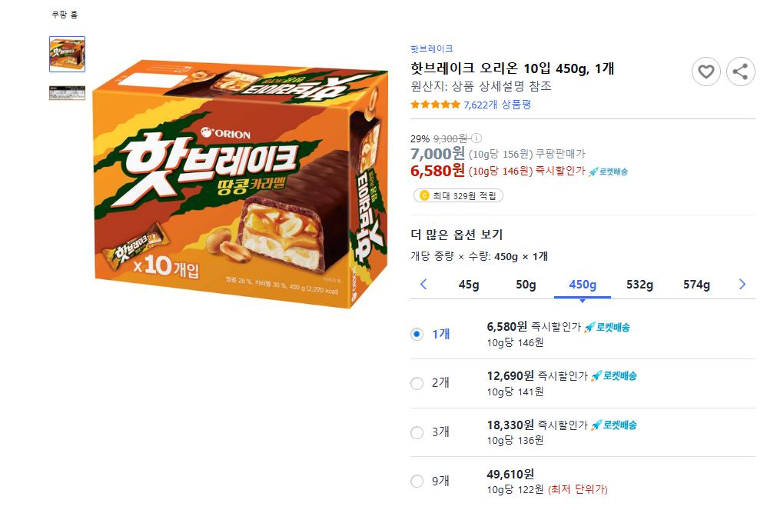The image size is (767, 510).
Task: Select the first product box thumbnail
Action: tap(68, 54)
